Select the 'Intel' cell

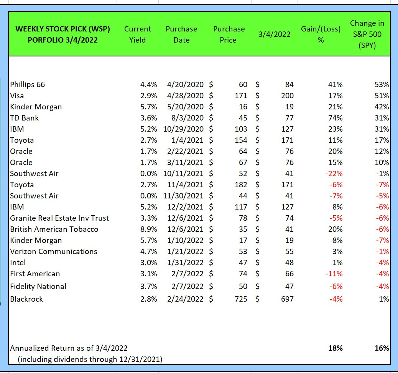click(18, 262)
